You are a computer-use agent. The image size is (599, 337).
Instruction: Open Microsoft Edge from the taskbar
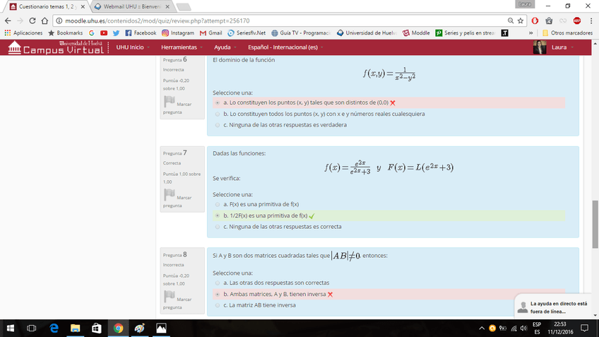click(x=54, y=328)
